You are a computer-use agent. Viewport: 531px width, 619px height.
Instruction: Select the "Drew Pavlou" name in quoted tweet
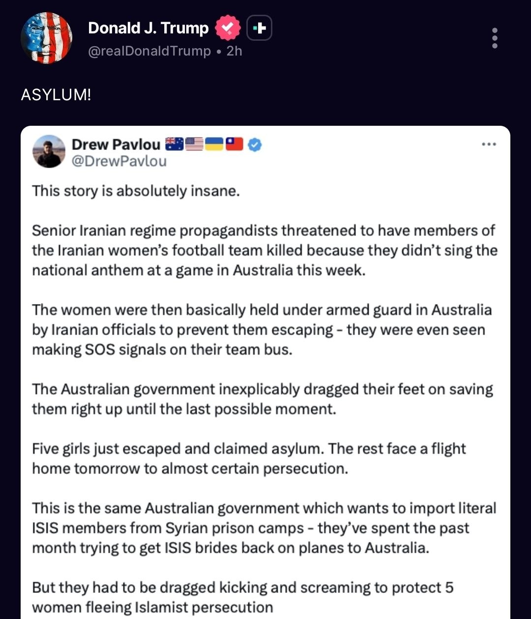116,144
